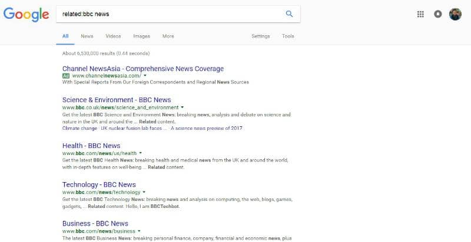Click the green Ad badge
Image resolution: width=471 pixels, height=242 pixels.
66,76
